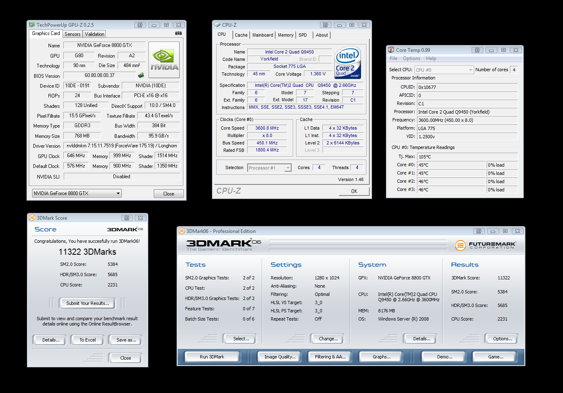Click the Core Temp title bar app icon
The image size is (563, 393).
click(x=391, y=50)
